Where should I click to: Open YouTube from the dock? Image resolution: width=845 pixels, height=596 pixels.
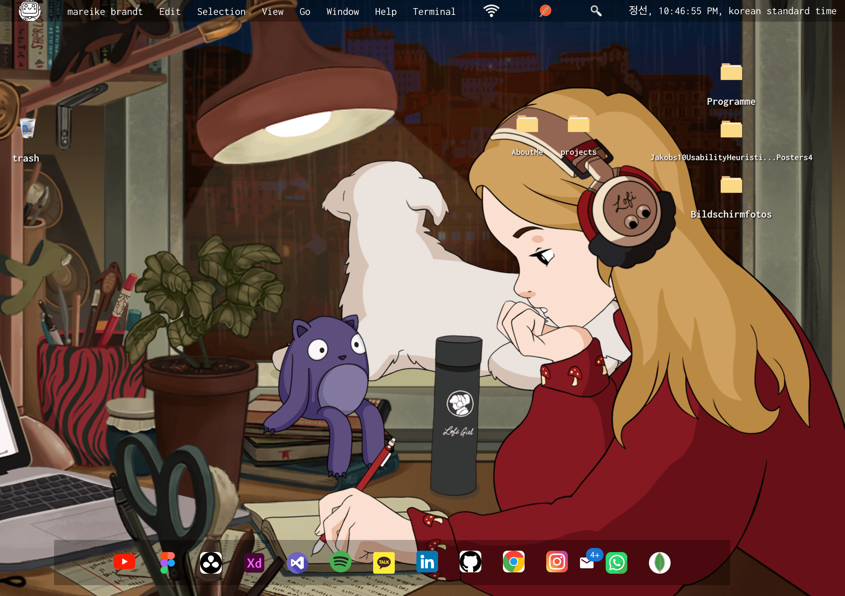pos(124,562)
